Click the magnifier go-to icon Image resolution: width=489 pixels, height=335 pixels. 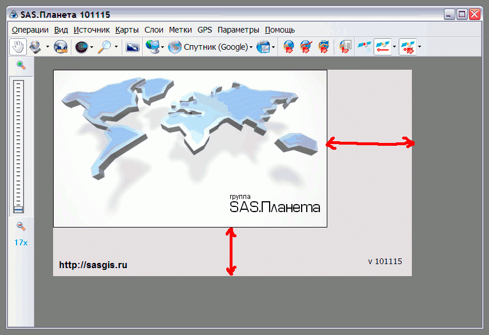click(x=104, y=47)
